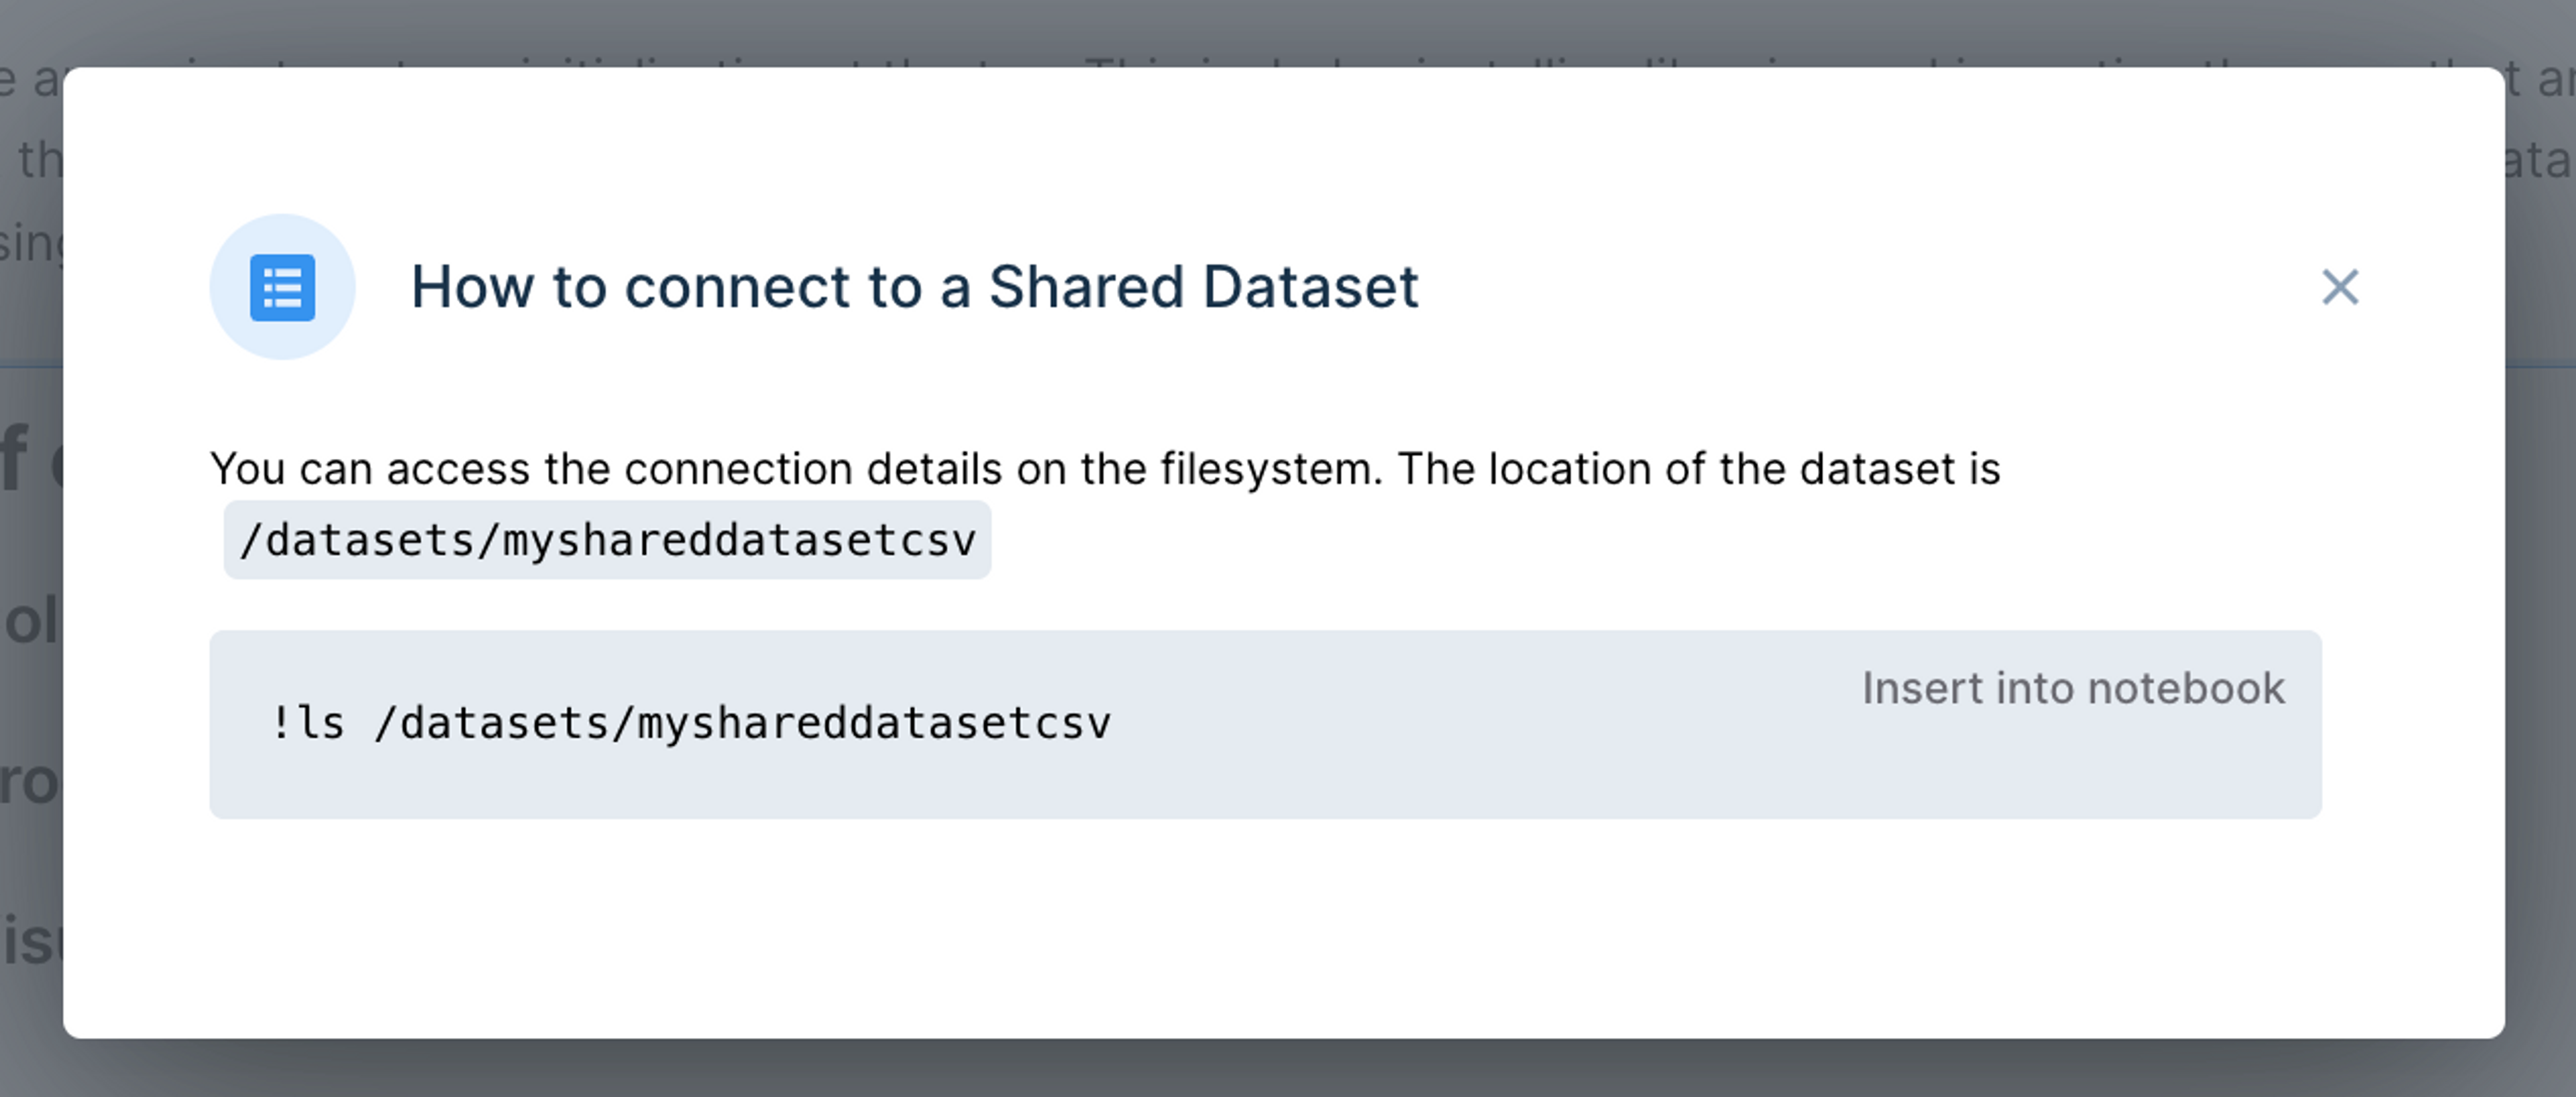Select the inline /datasets/myshareddatasetcsv path chip

pyautogui.click(x=607, y=540)
